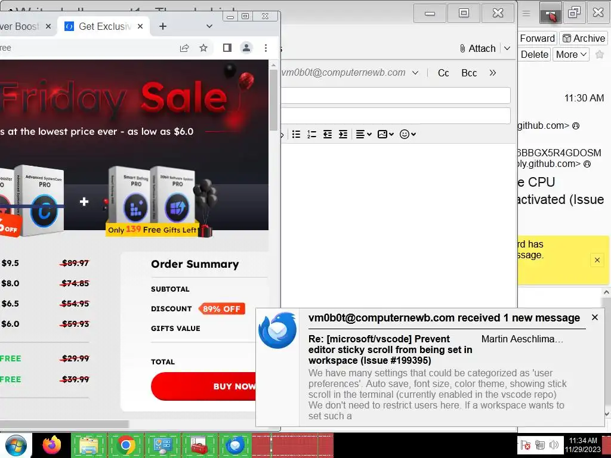The width and height of the screenshot is (611, 458).
Task: Open a new Chrome tab with plus button
Action: coord(163,26)
